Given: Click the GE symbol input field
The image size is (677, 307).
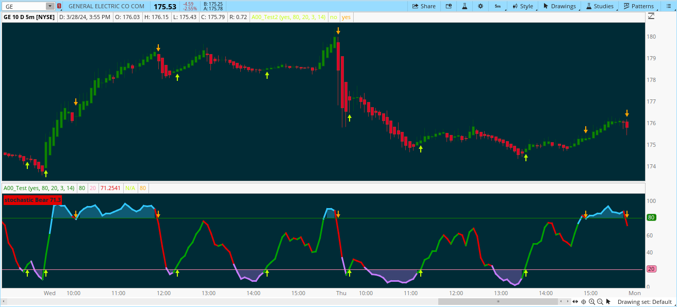Looking at the screenshot, I should pyautogui.click(x=24, y=6).
